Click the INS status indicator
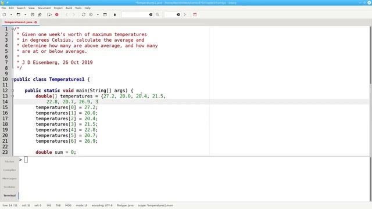This screenshot has width=372, height=209. pos(49,206)
